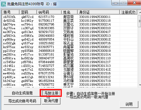Image resolution: width=141 pixels, height=110 pixels.
Task: Select account row cb146li
Action: coord(69,66)
